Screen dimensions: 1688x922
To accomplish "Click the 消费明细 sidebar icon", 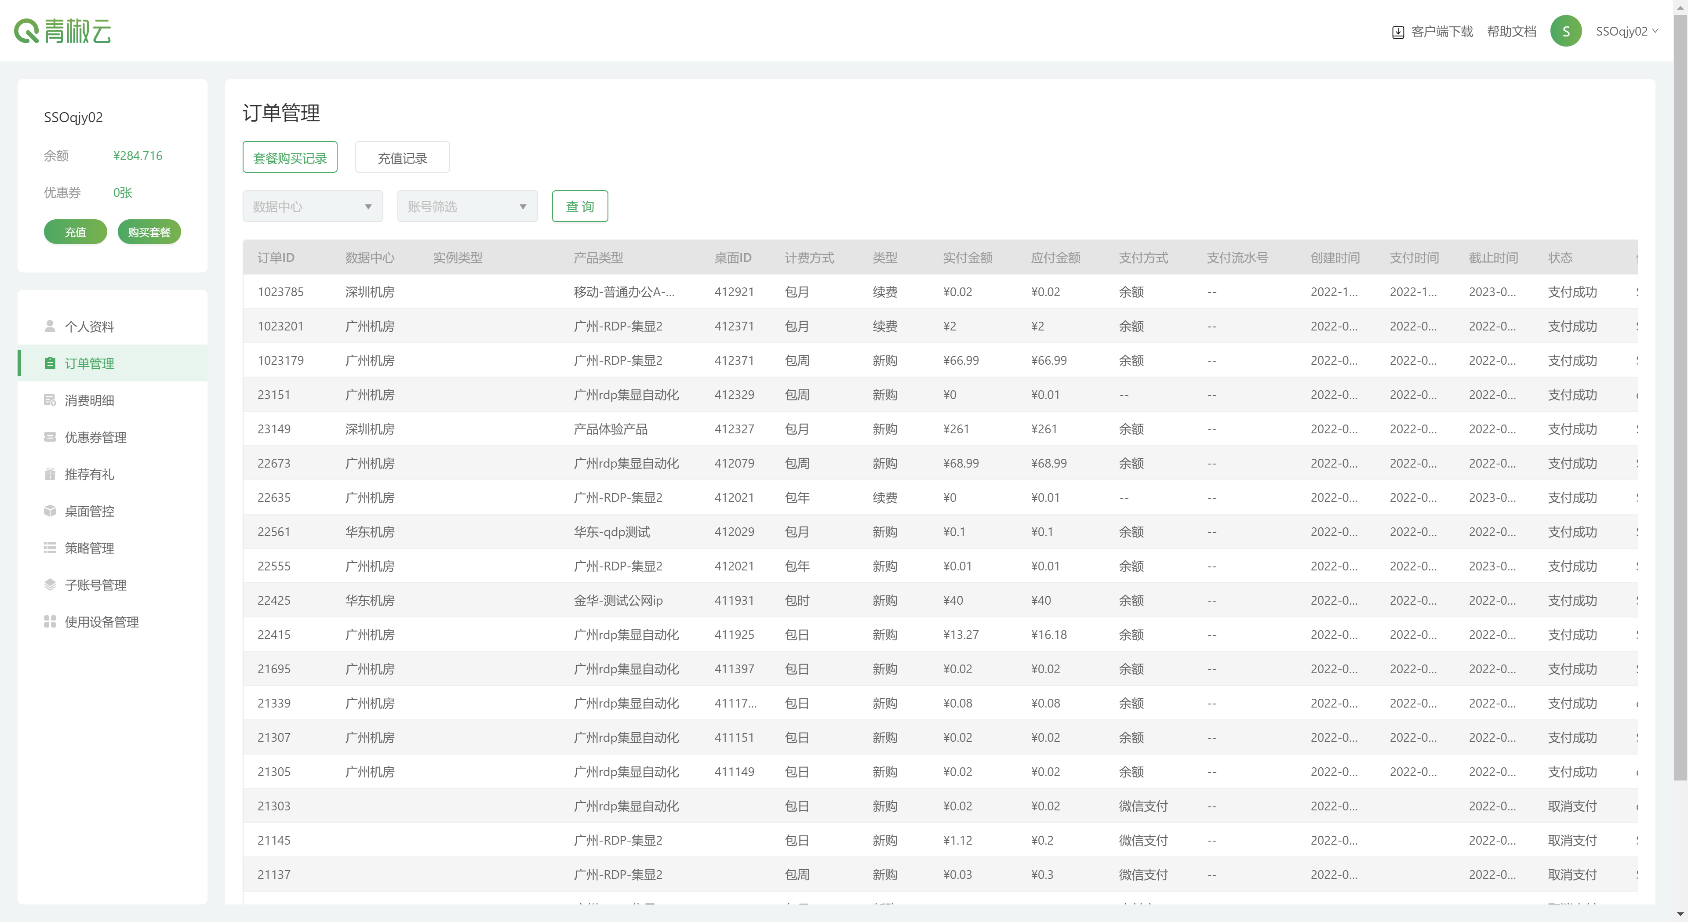I will click(x=50, y=400).
